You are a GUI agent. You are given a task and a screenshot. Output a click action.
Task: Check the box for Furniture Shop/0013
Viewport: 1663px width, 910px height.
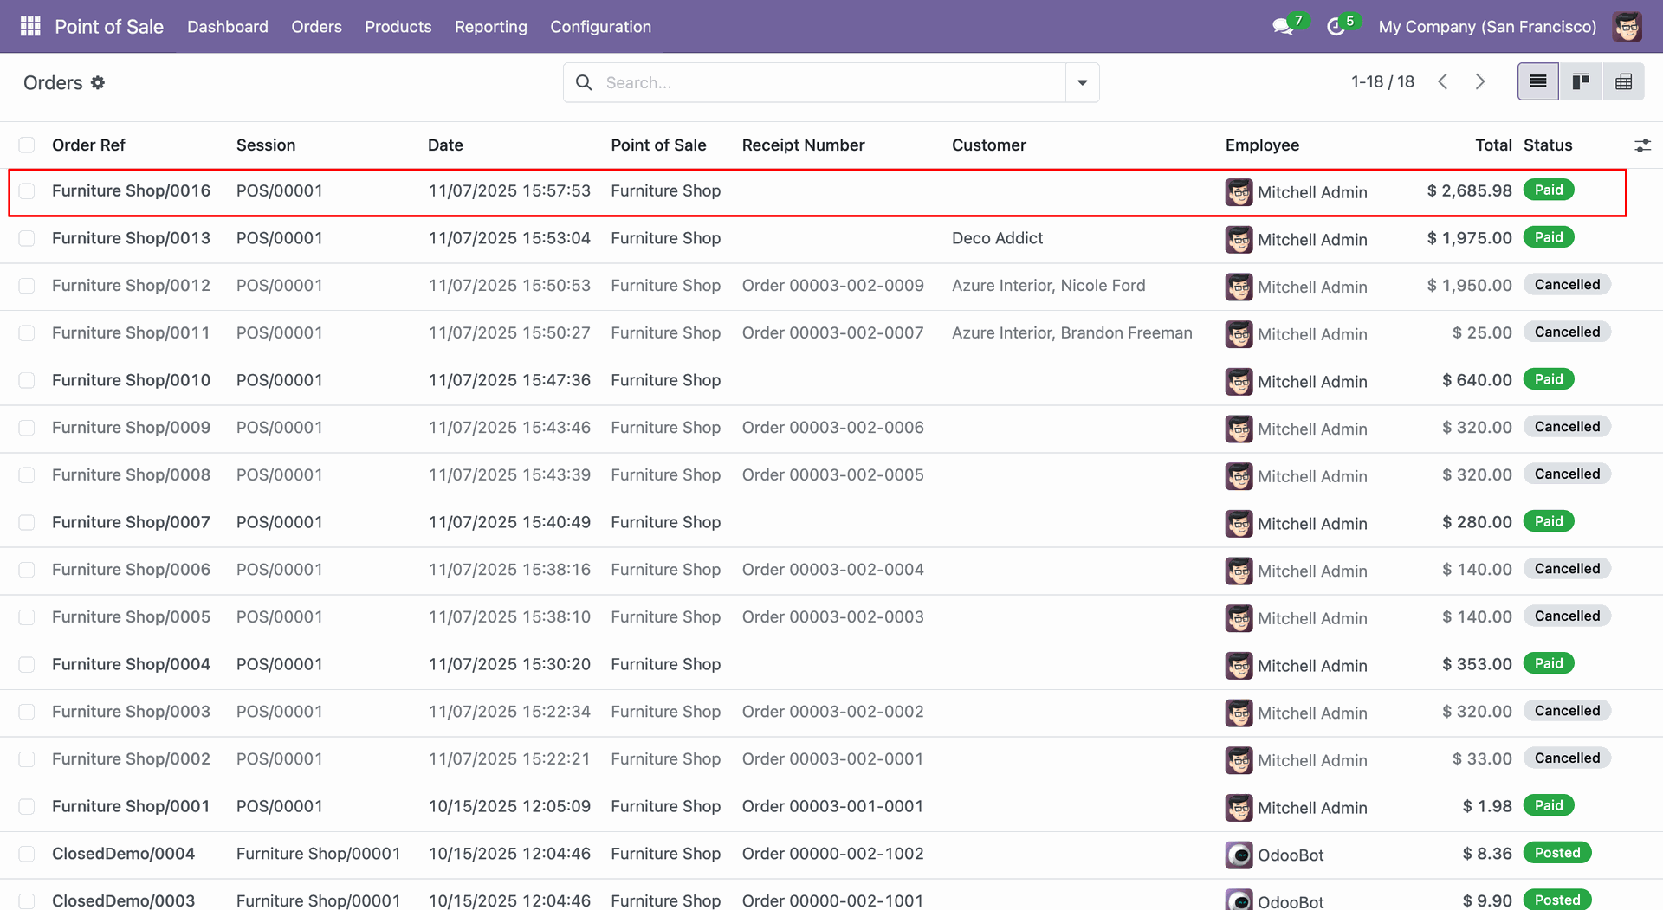27,238
